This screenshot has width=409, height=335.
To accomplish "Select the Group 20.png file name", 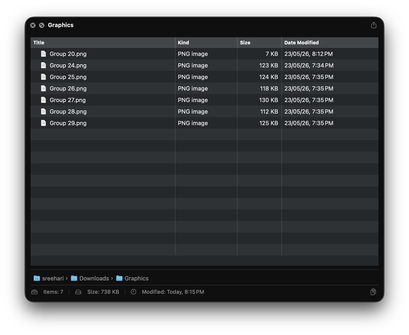I will (x=68, y=54).
